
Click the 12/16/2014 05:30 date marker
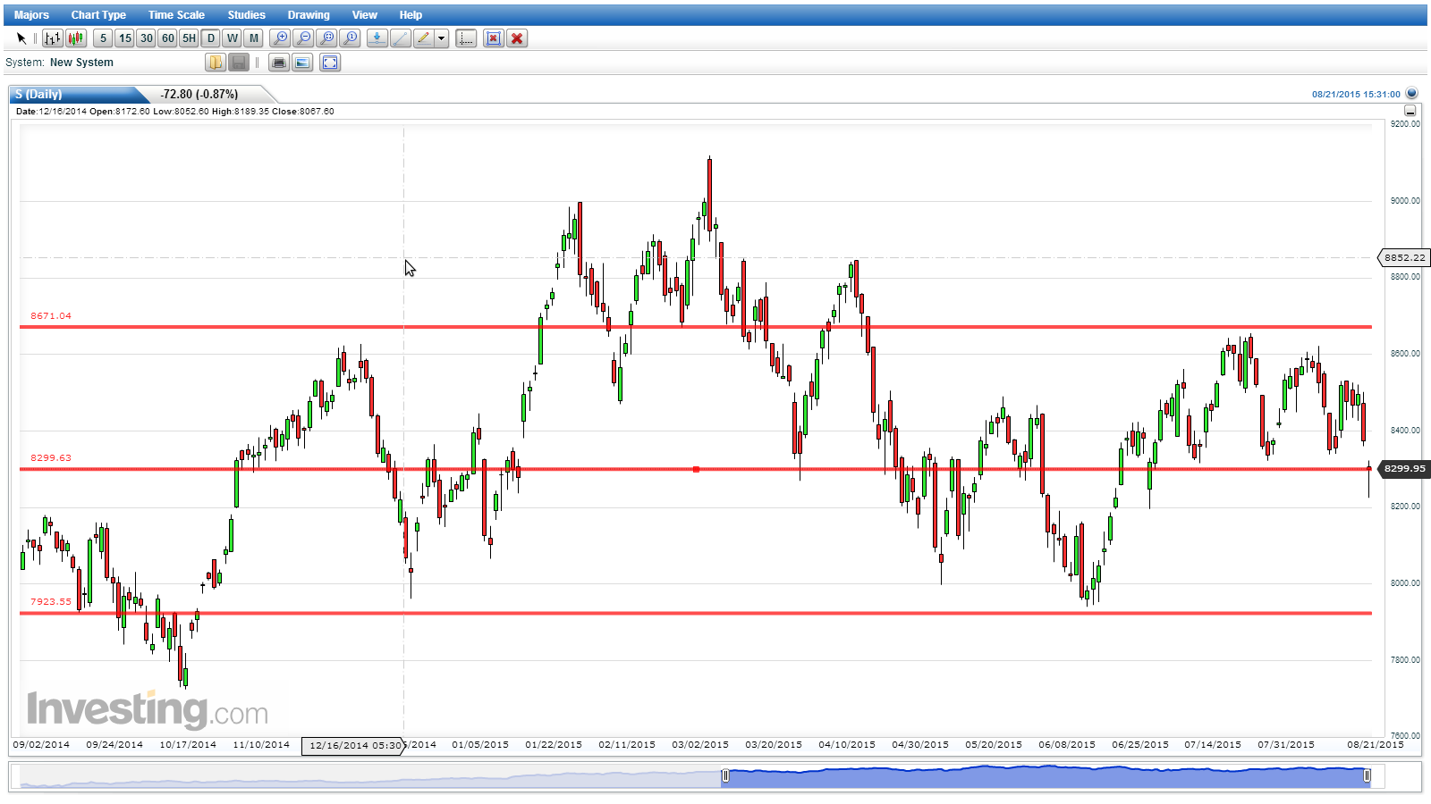[354, 745]
